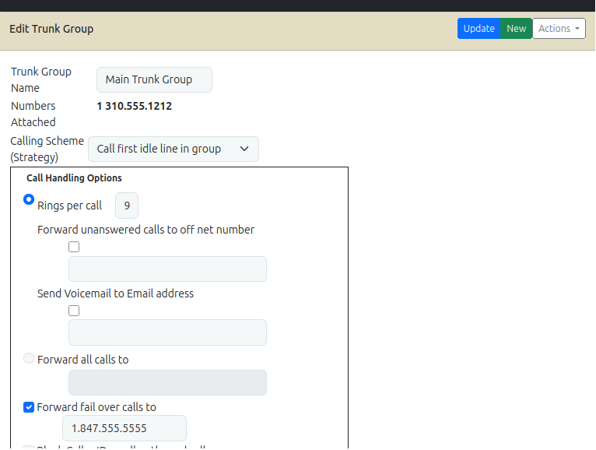This screenshot has height=450, width=596.
Task: Click the Forward all calls number field
Action: coord(167,382)
